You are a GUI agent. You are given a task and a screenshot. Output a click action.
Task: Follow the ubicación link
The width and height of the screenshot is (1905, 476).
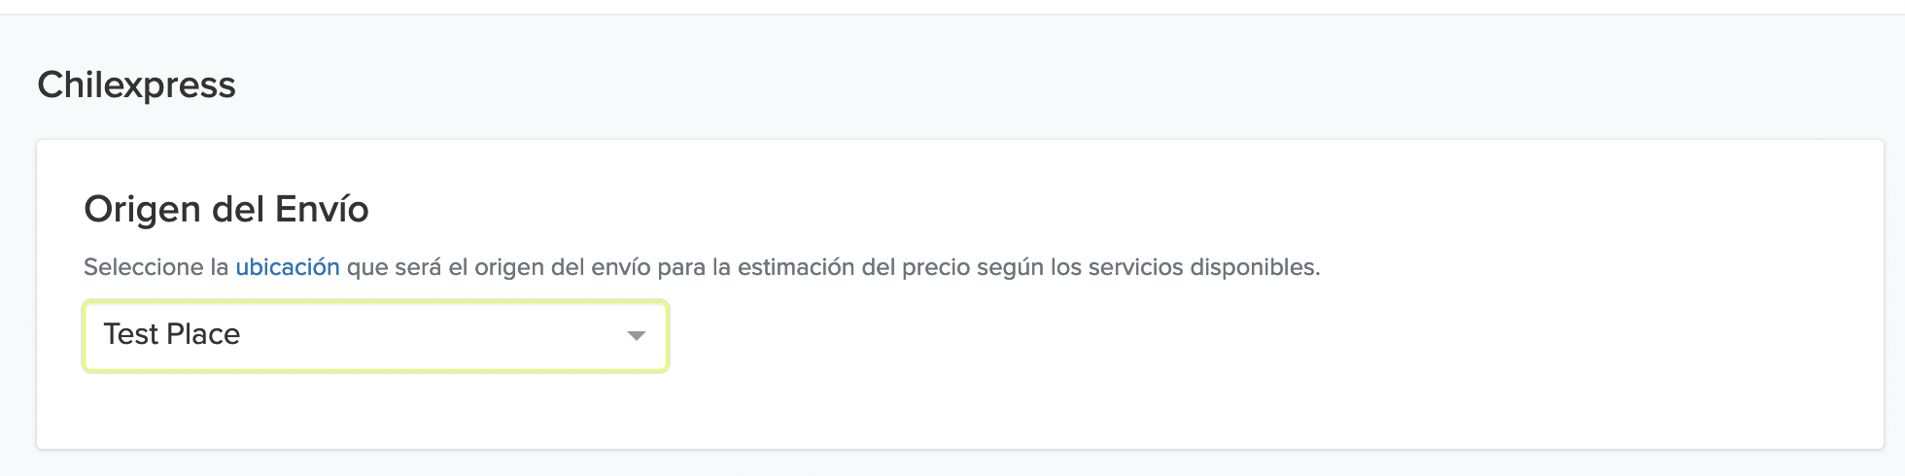[x=288, y=267]
